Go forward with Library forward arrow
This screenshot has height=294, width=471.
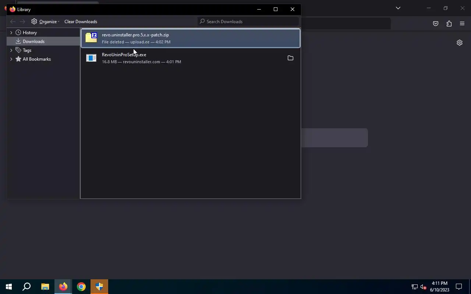tap(22, 22)
